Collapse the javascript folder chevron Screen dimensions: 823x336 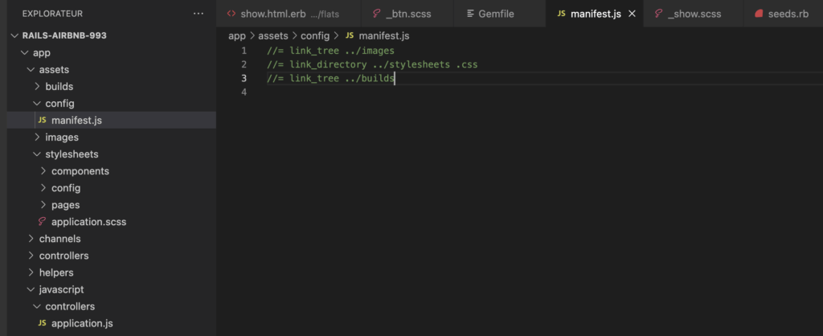coord(31,289)
